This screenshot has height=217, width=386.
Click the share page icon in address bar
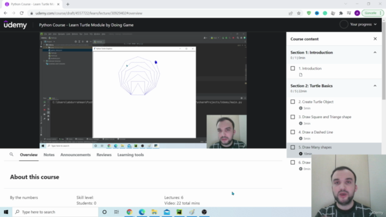pos(291,13)
